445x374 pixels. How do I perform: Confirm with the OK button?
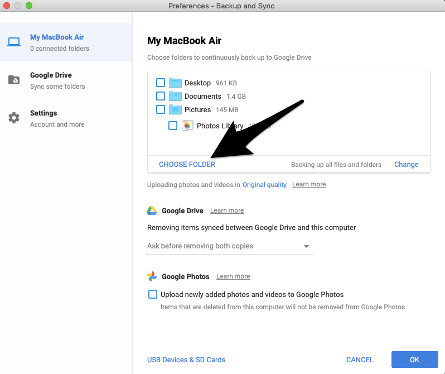415,359
